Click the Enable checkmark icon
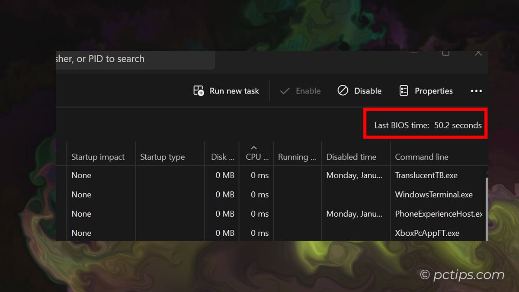 click(x=285, y=91)
